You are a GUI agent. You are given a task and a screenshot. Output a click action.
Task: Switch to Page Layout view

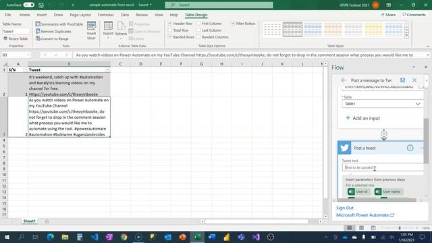click(x=361, y=228)
